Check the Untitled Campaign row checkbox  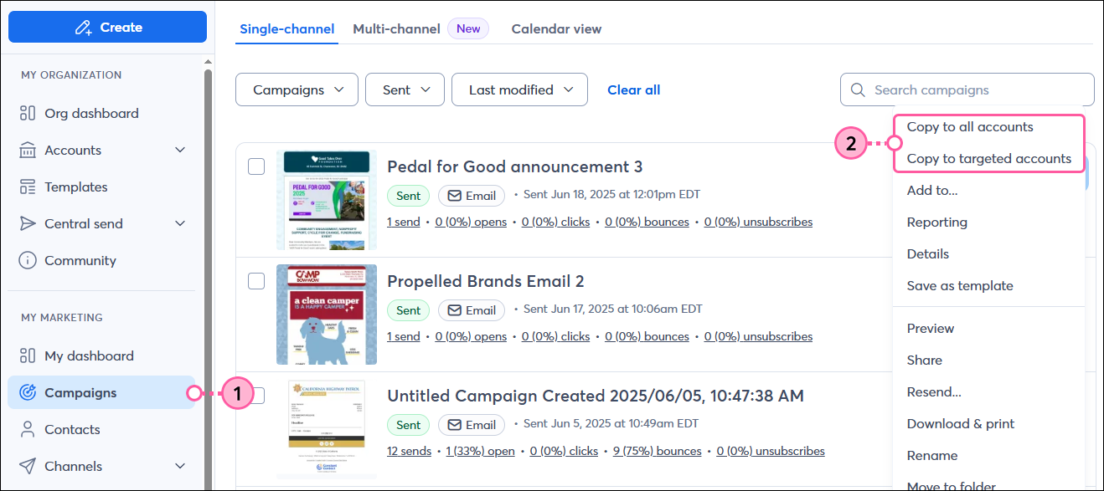(256, 396)
